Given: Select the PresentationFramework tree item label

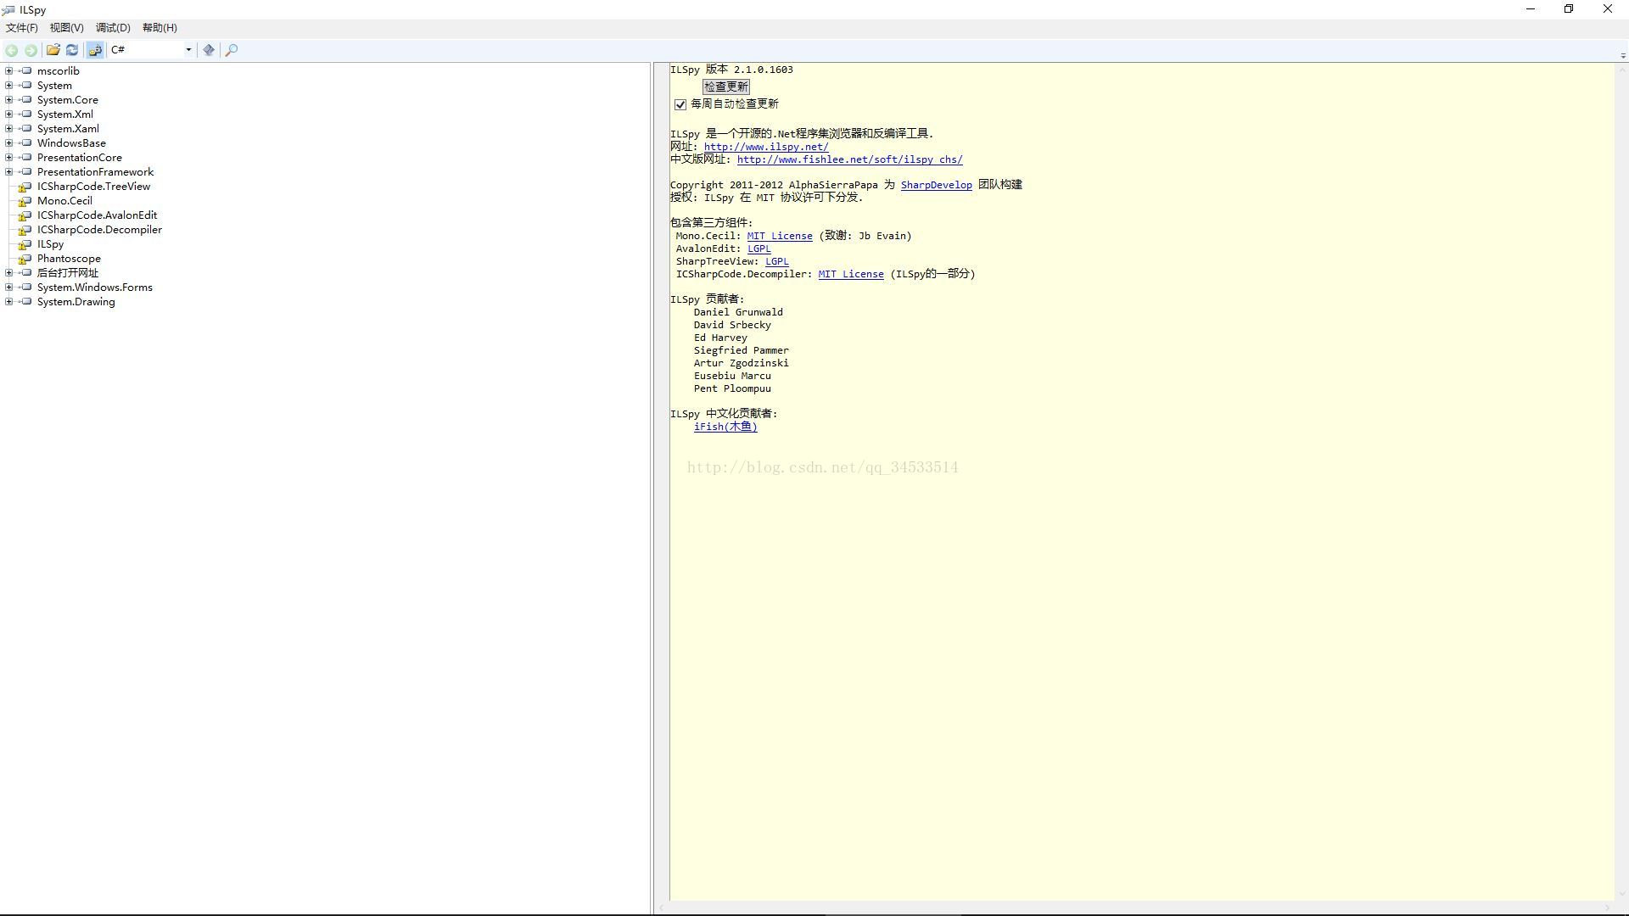Looking at the screenshot, I should click(x=95, y=172).
